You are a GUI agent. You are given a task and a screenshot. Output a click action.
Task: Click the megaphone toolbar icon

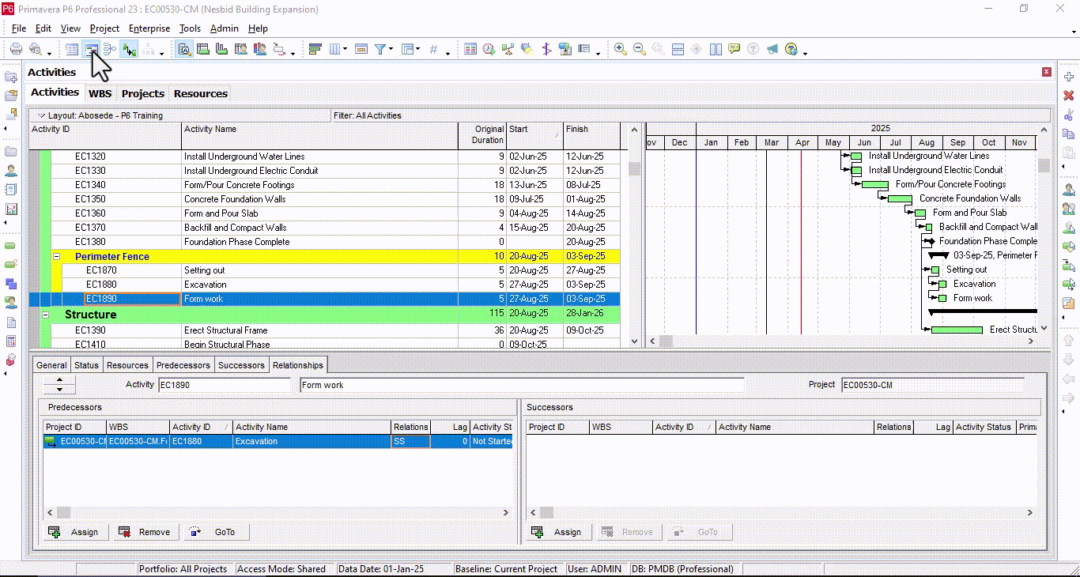[x=772, y=49]
